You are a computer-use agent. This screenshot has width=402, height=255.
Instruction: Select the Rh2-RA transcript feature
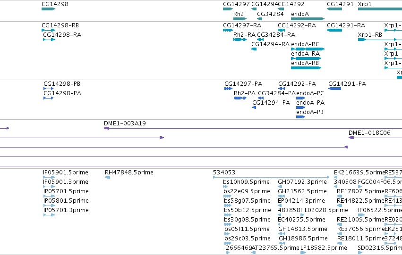240,40
